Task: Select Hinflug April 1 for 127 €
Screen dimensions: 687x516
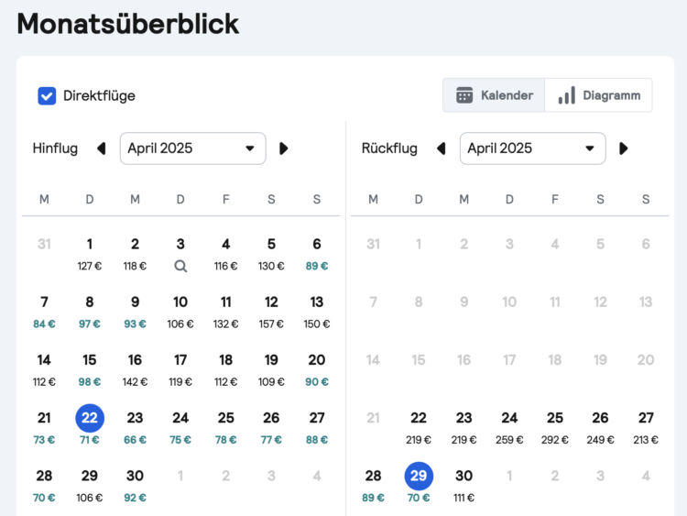Action: 90,254
